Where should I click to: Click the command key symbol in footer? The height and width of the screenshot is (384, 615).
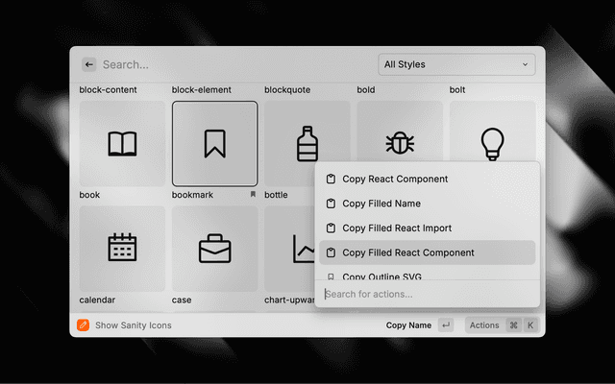point(513,325)
